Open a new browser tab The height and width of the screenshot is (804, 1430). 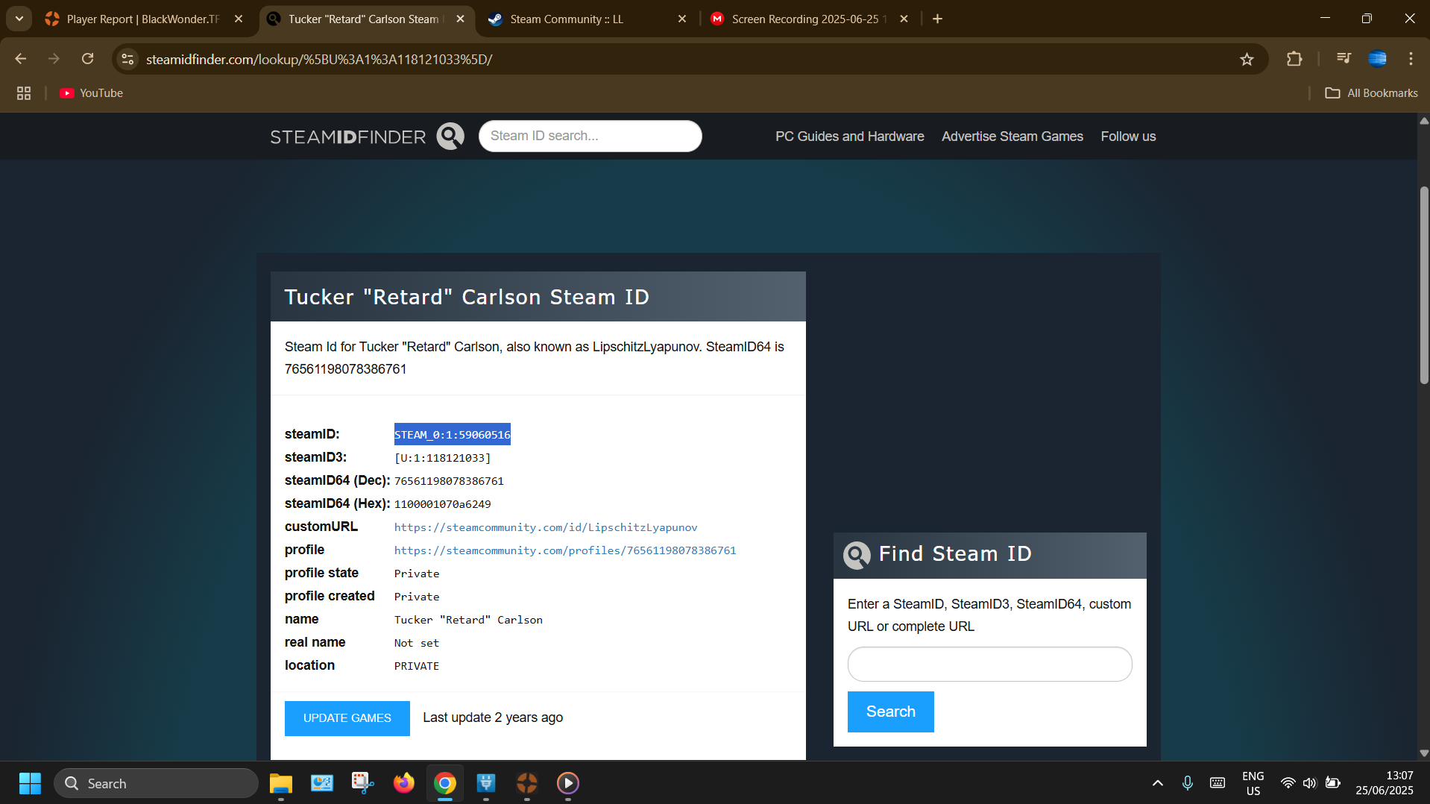[937, 19]
